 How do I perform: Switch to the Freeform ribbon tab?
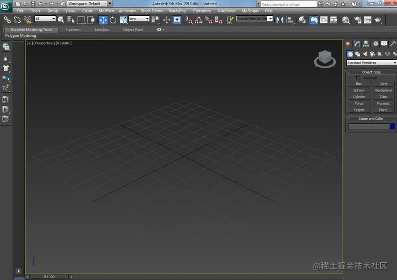pos(73,29)
